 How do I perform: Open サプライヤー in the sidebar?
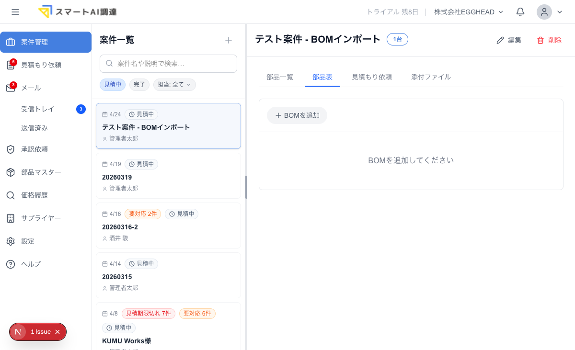[46, 218]
